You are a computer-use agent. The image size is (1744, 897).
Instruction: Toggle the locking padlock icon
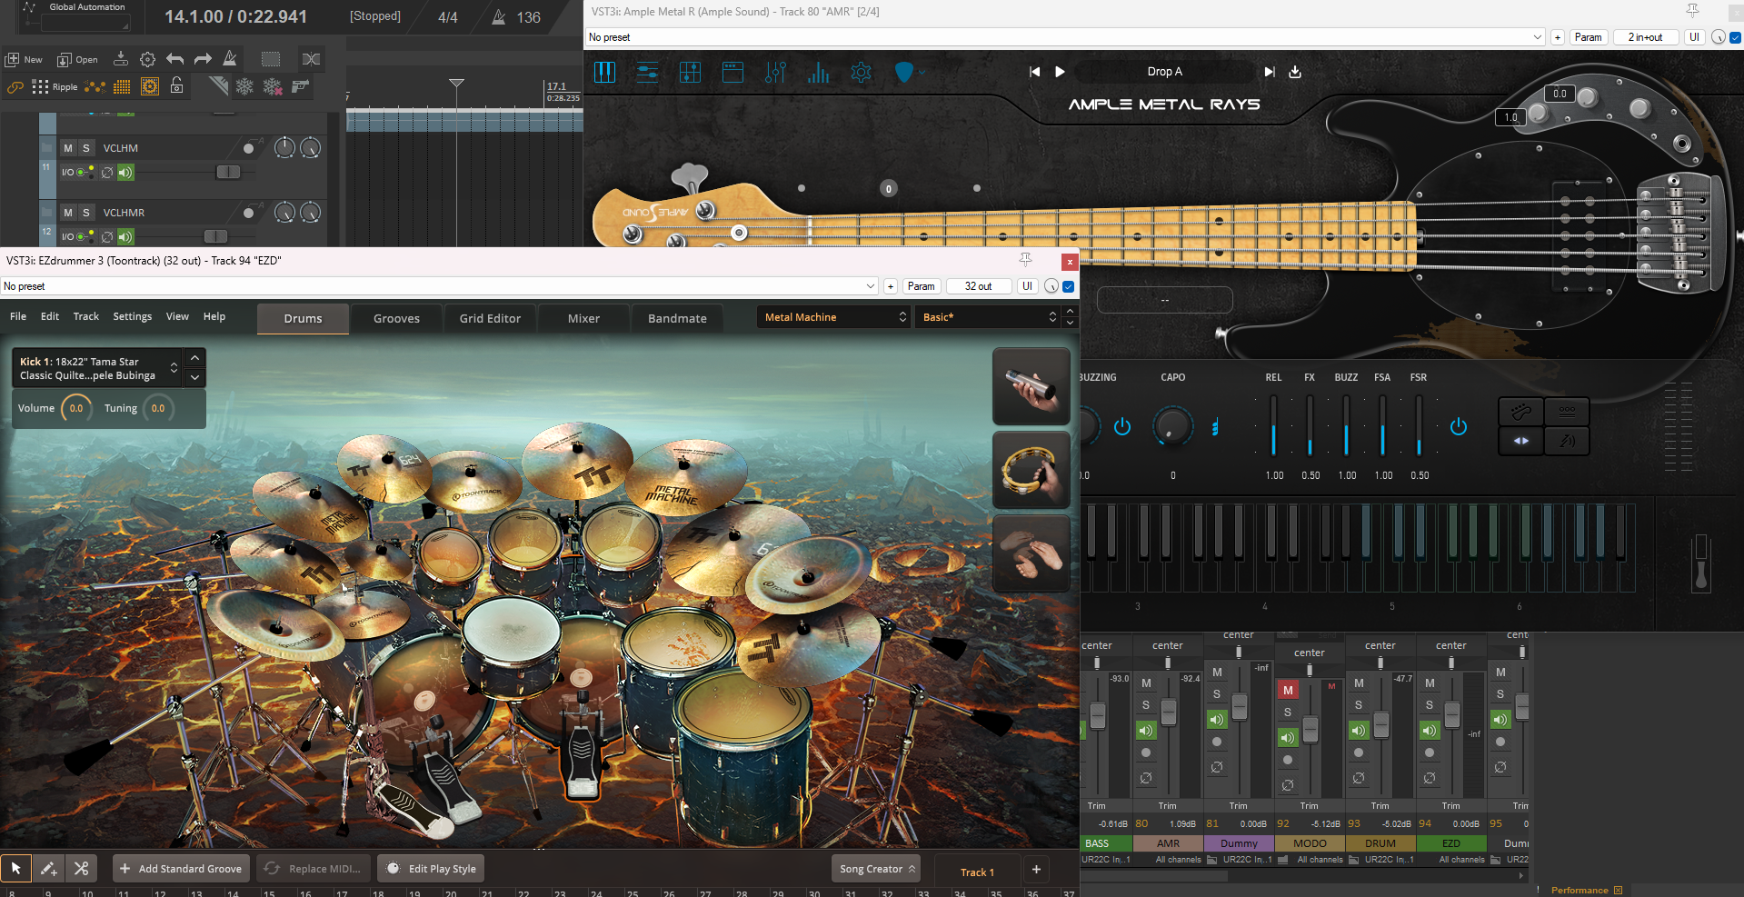[177, 85]
